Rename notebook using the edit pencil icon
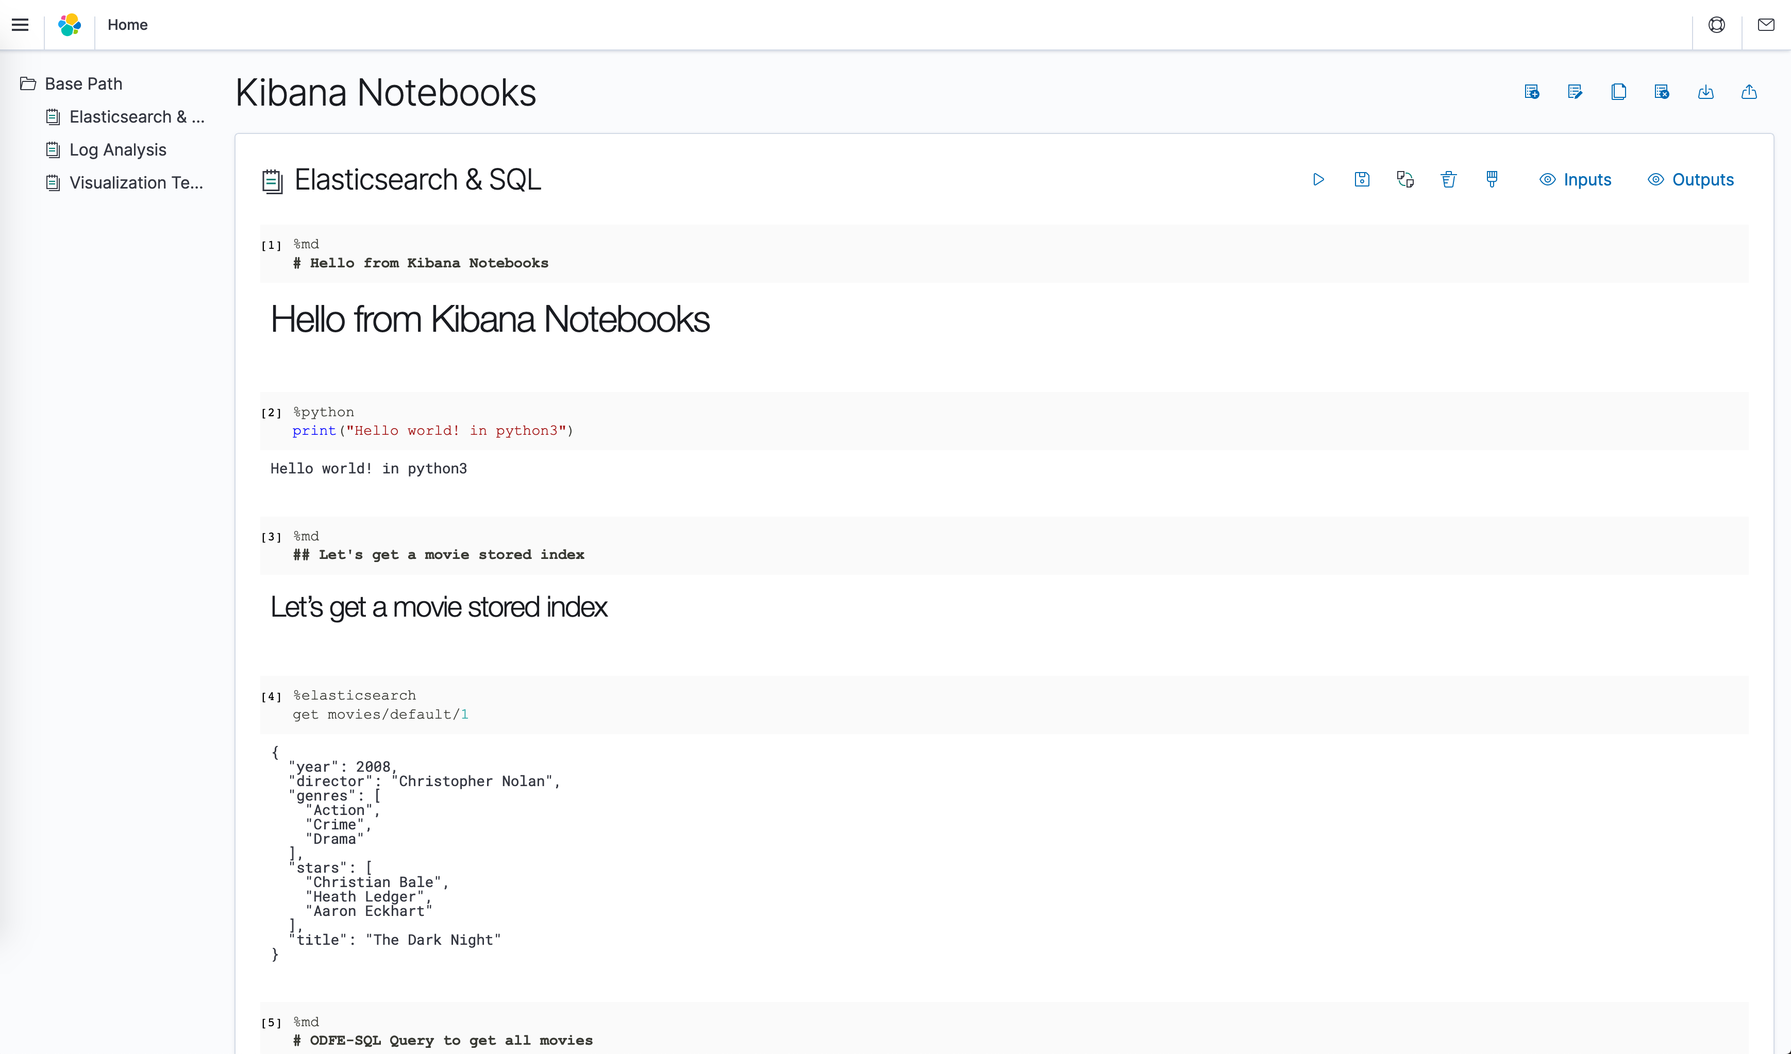This screenshot has height=1054, width=1791. tap(1575, 92)
